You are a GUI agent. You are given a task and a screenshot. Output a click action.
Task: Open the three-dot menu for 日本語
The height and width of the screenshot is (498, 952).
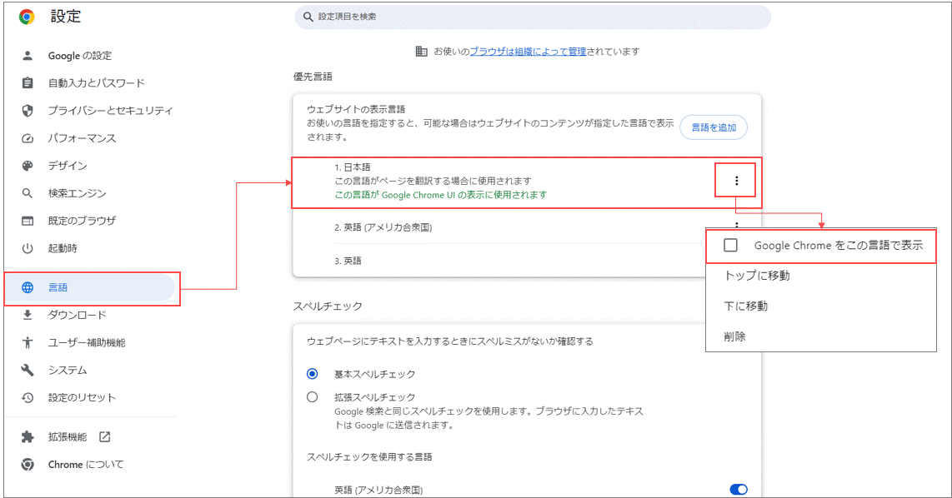tap(736, 181)
